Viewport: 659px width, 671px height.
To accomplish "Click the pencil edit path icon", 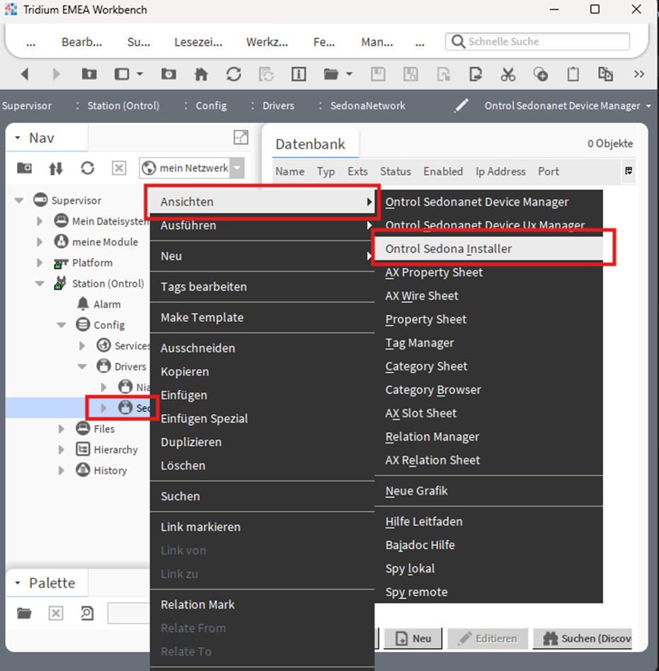I will point(462,105).
